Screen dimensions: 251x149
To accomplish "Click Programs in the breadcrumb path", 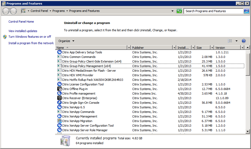I will point(59,11).
